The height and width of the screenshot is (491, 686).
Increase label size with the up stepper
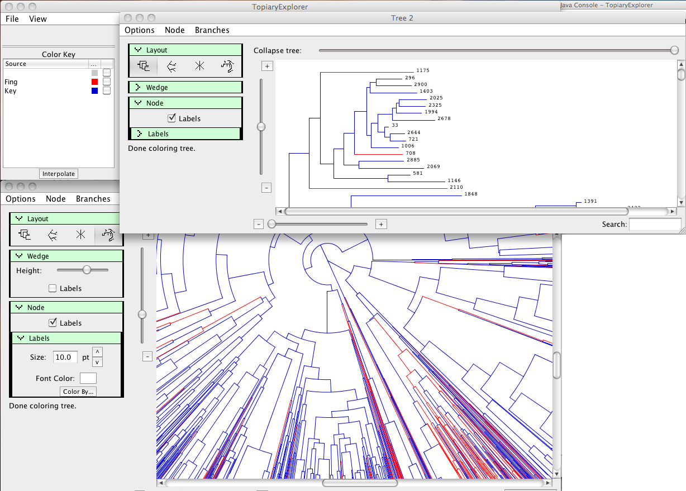(x=97, y=351)
